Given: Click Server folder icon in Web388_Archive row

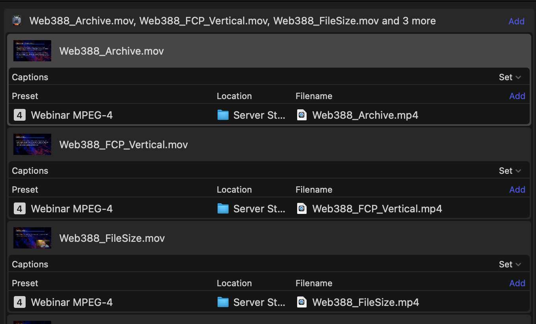Looking at the screenshot, I should tap(223, 115).
